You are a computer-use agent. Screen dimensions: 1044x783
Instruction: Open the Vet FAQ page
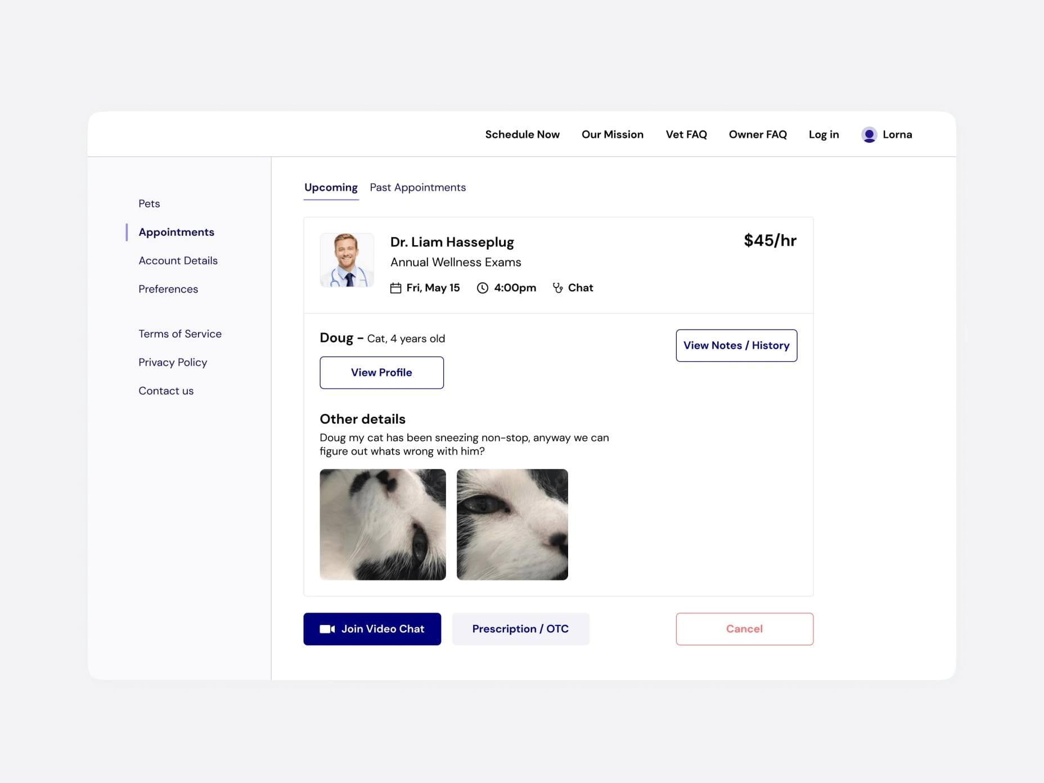tap(686, 134)
